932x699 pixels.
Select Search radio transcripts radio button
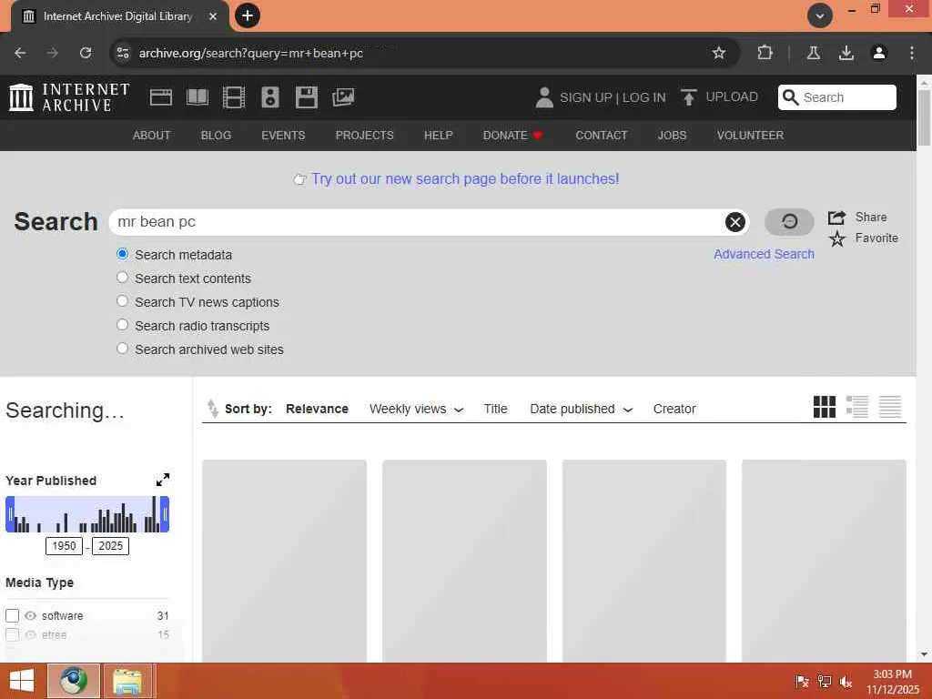(123, 325)
